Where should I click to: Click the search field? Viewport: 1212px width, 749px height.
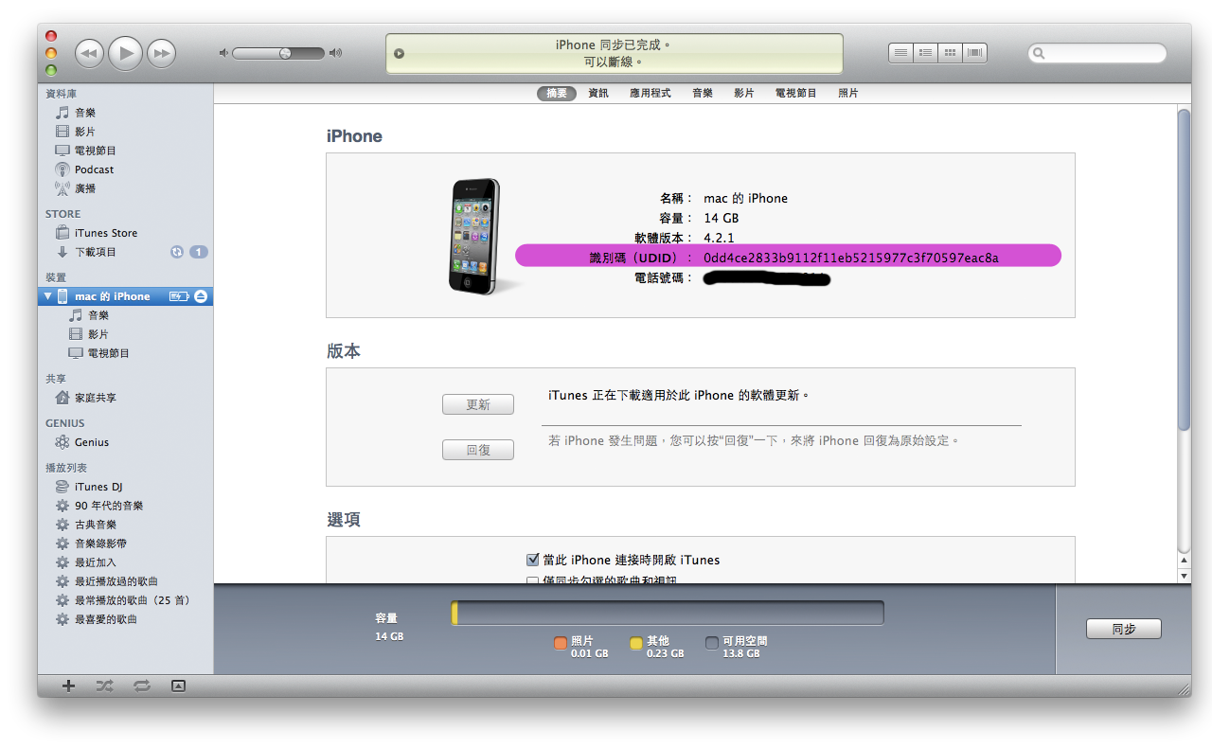coord(1097,53)
